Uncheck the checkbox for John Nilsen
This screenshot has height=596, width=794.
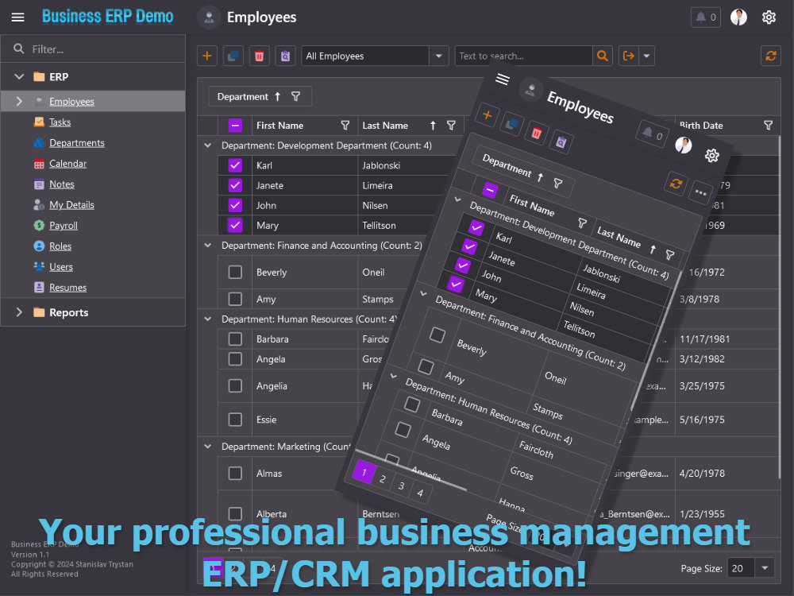click(235, 205)
